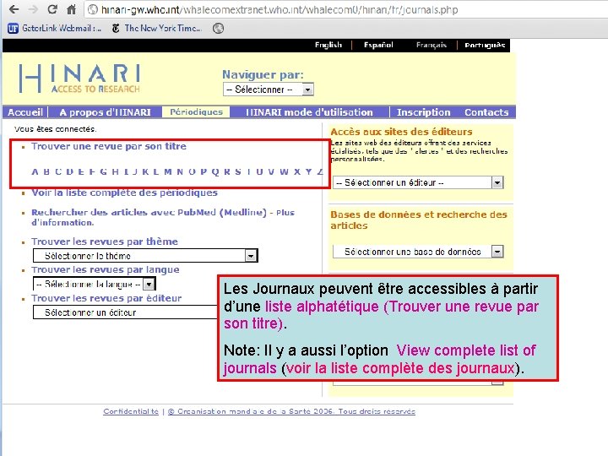Open HINARI mode d'utilisation tab
This screenshot has height=456, width=608.
(309, 112)
